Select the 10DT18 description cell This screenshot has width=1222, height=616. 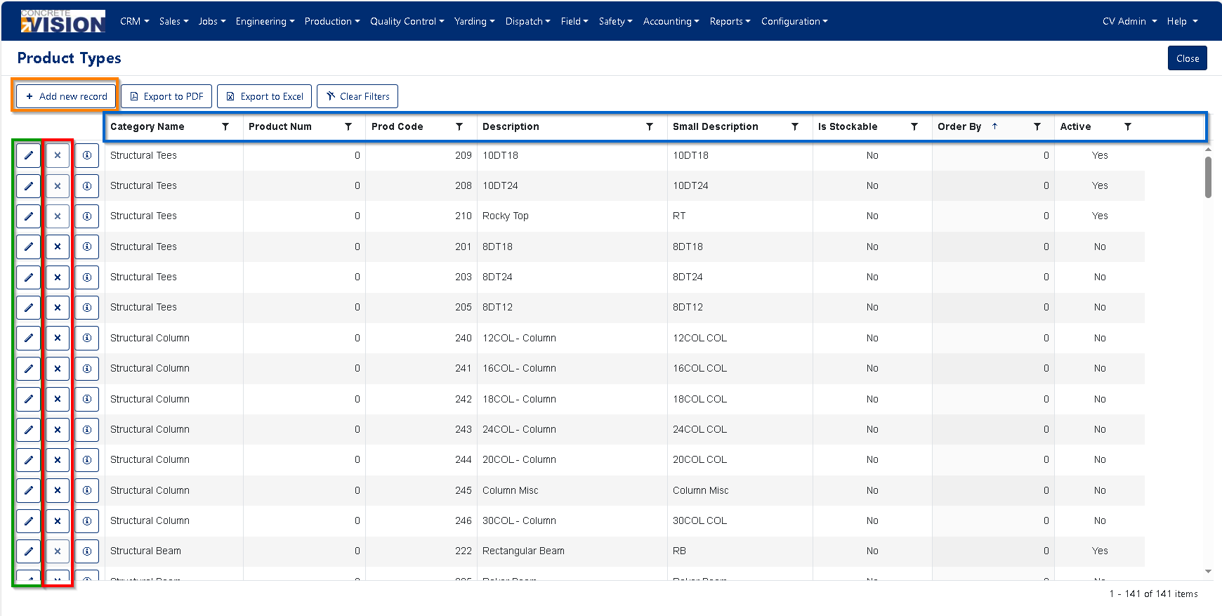pos(572,155)
